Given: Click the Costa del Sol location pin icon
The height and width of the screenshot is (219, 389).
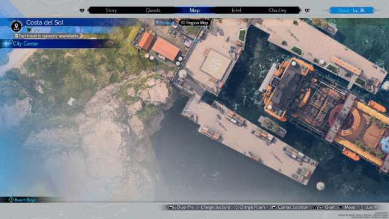Looking at the screenshot, I should 16,26.
